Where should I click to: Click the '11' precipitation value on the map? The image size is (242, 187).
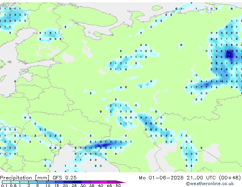90,148
